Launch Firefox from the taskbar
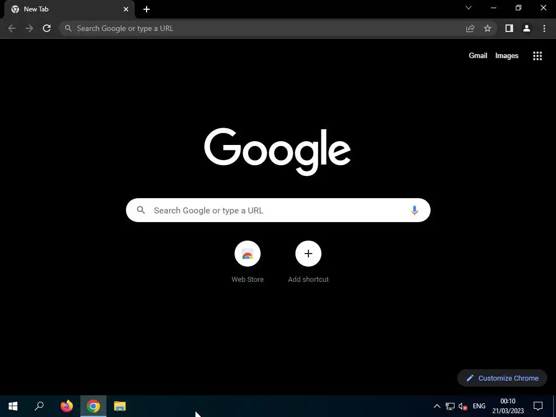556x417 pixels. (67, 406)
